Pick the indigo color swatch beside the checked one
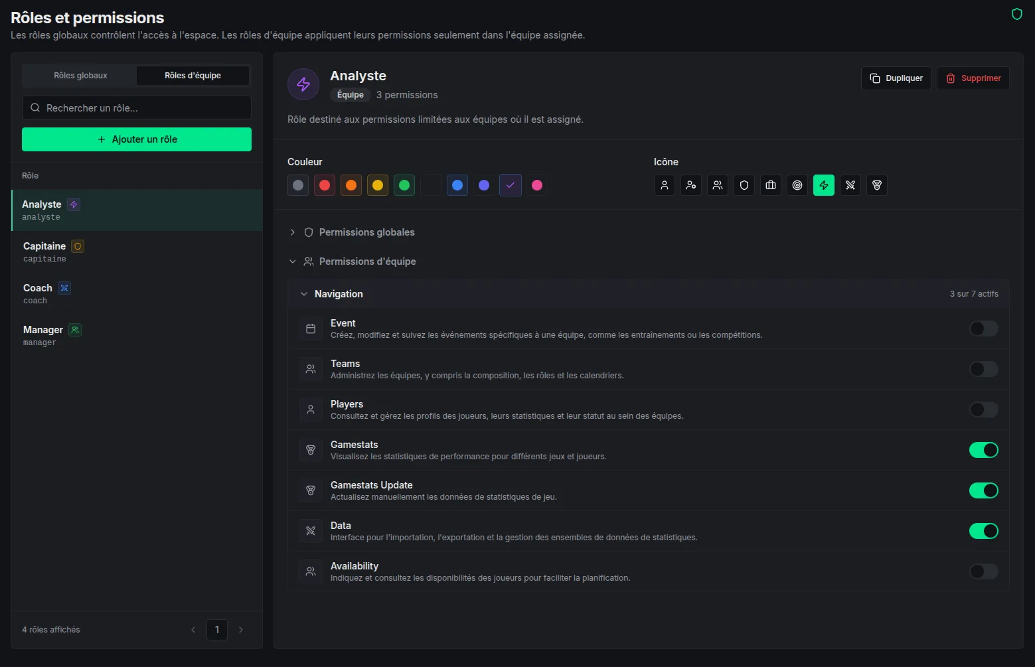 pyautogui.click(x=484, y=185)
